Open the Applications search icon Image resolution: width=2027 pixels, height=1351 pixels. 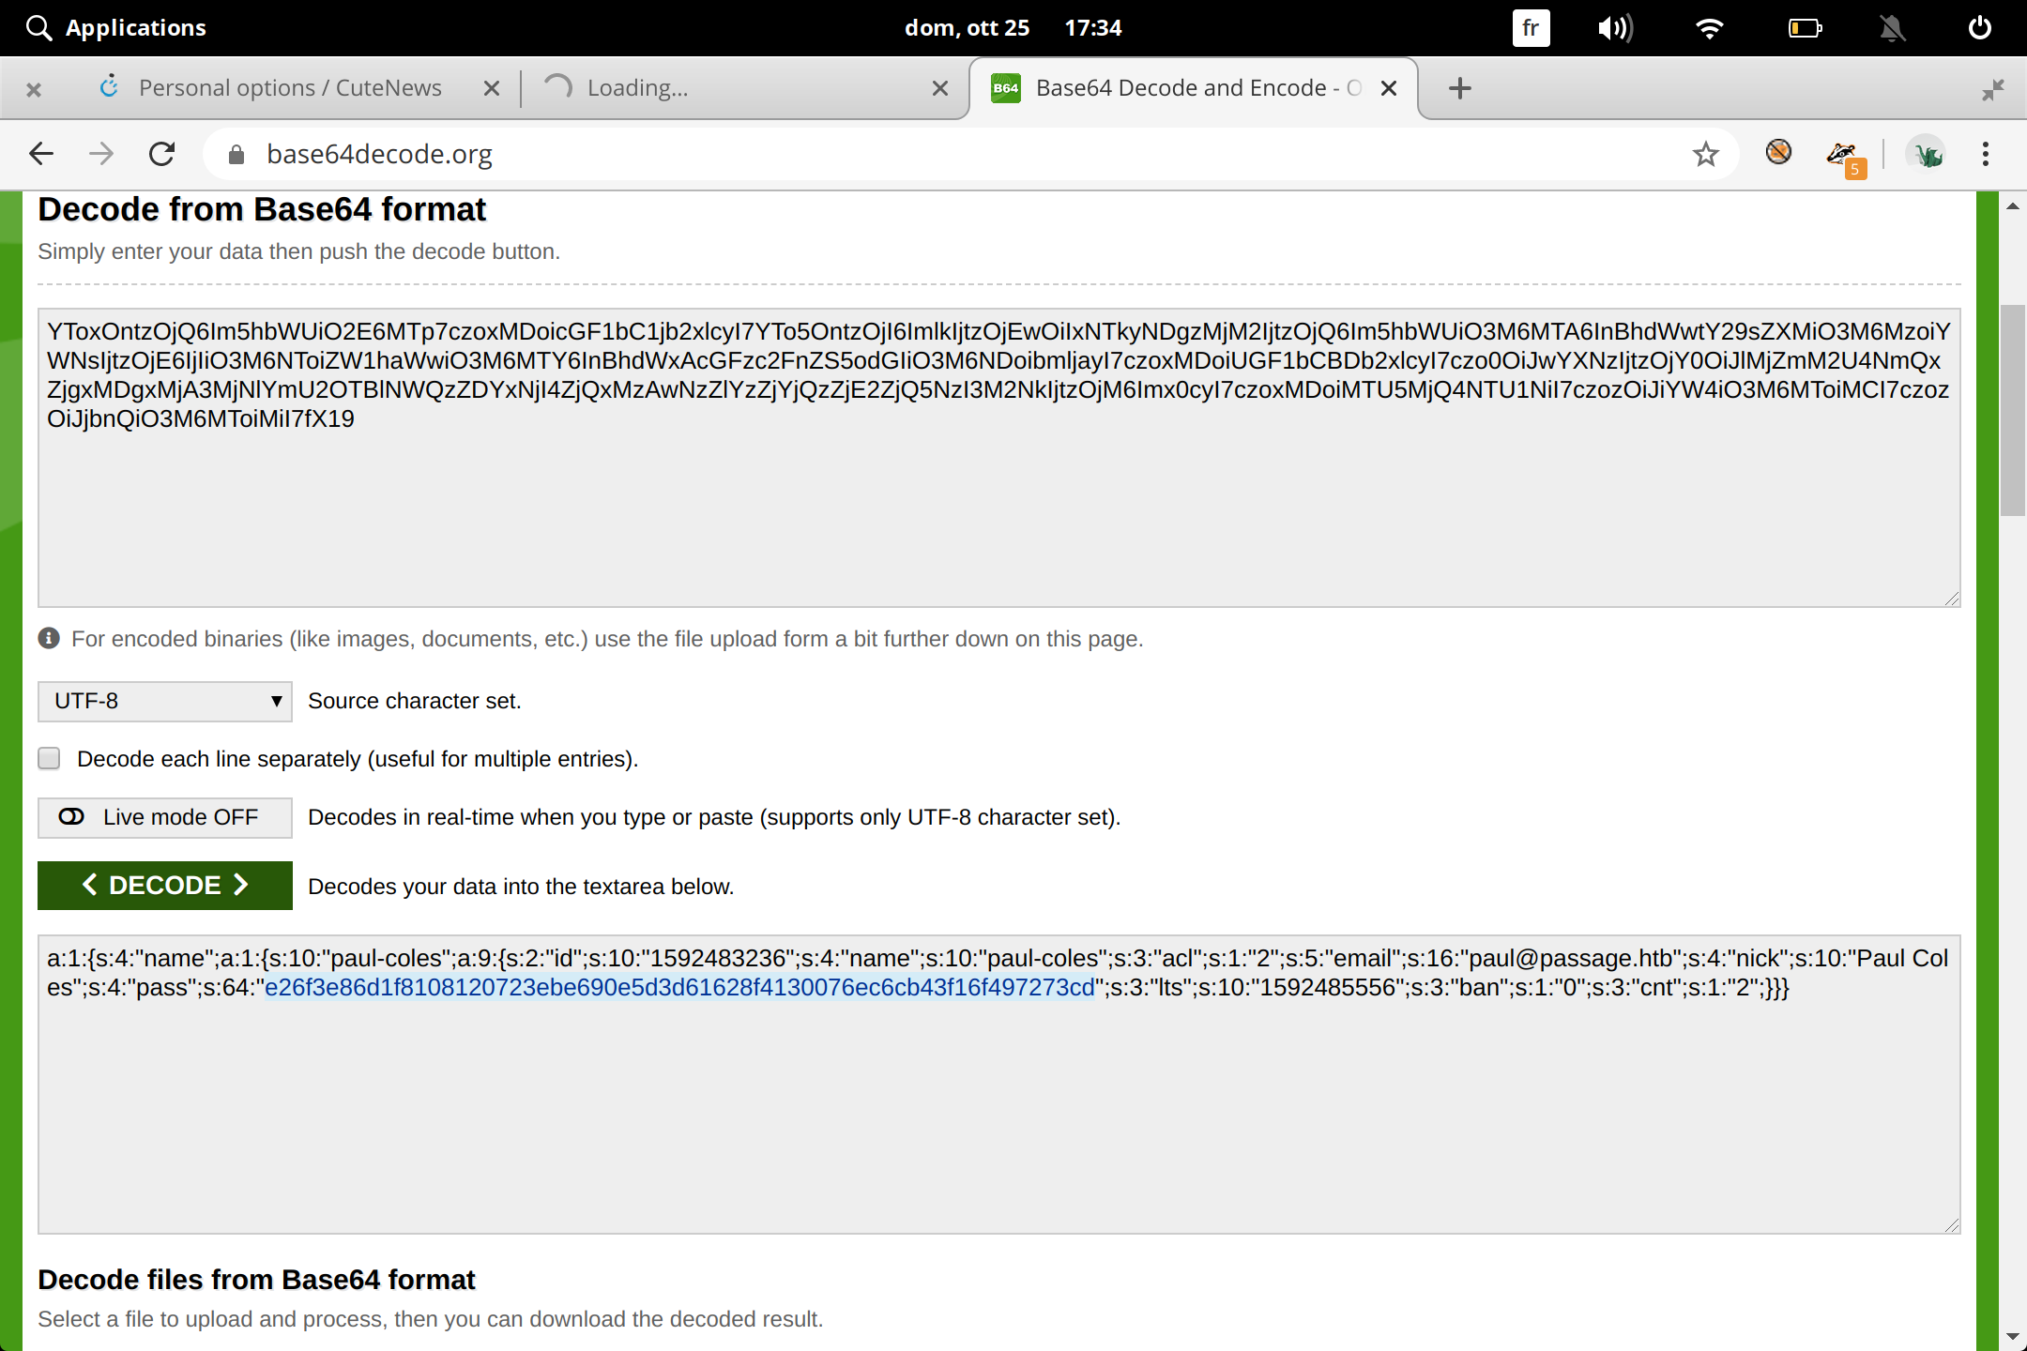coord(38,28)
